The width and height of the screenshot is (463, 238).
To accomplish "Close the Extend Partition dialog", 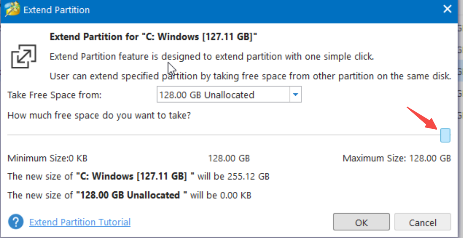I will [x=448, y=9].
